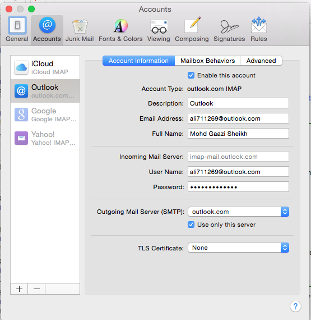Open the General preferences pane
Screen dimensions: 311x320
click(x=17, y=30)
